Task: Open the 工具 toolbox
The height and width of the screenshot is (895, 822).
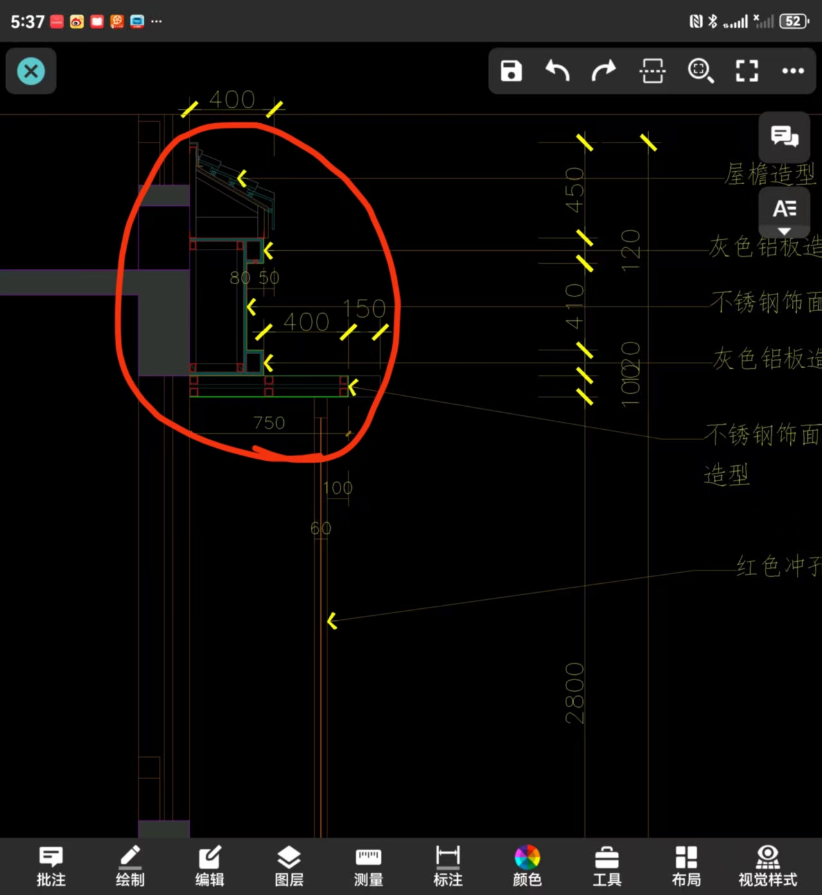Action: tap(606, 866)
